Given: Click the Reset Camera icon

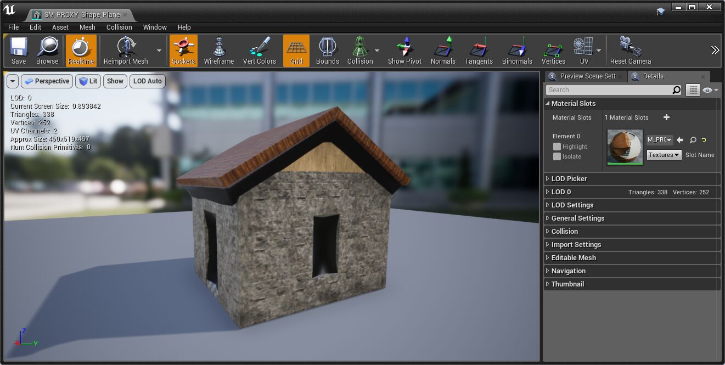Looking at the screenshot, I should (630, 50).
